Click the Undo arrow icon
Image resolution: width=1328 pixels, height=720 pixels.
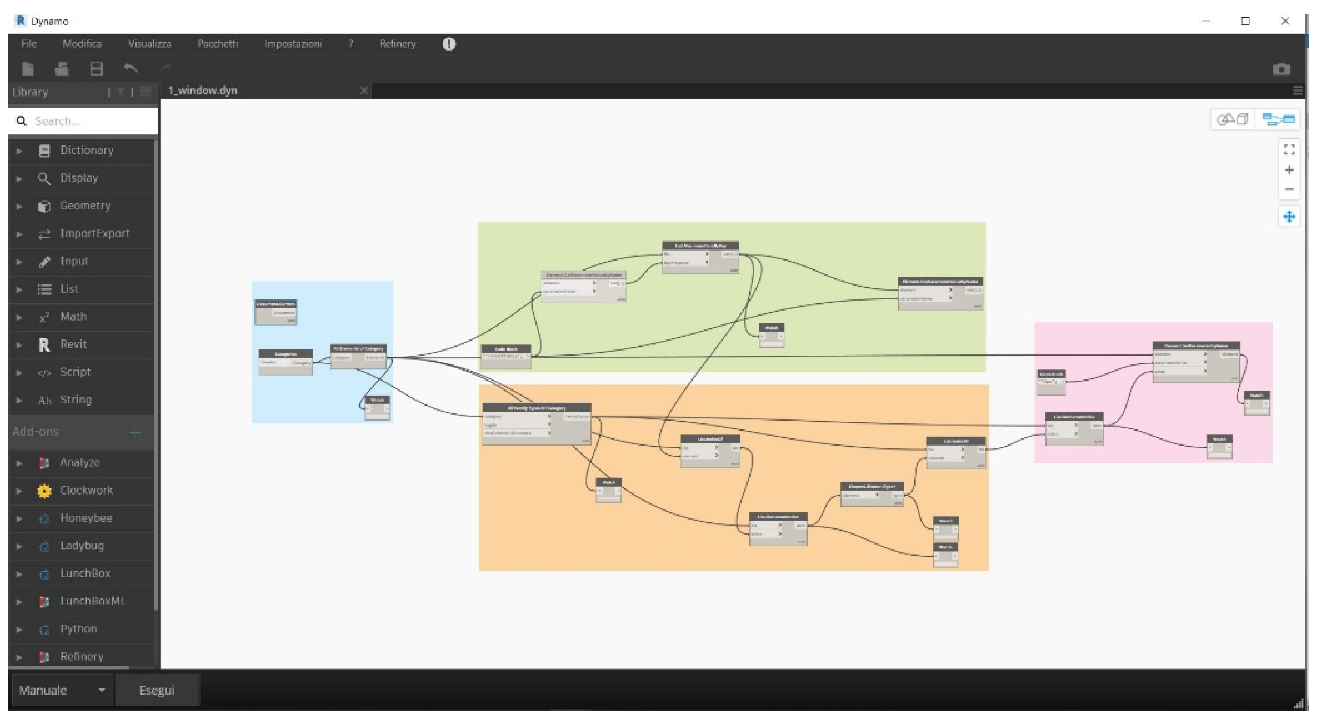131,69
